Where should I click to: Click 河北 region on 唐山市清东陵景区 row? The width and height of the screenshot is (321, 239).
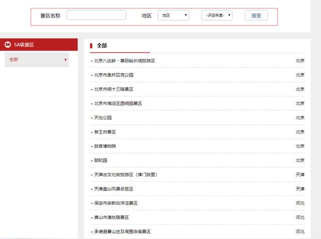[300, 217]
